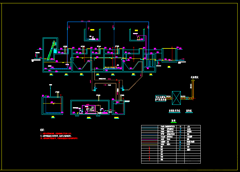Image resolution: width=240 pixels, height=172 pixels.
Task: Pick the yellow line sample in legend
Action: (x=150, y=144)
